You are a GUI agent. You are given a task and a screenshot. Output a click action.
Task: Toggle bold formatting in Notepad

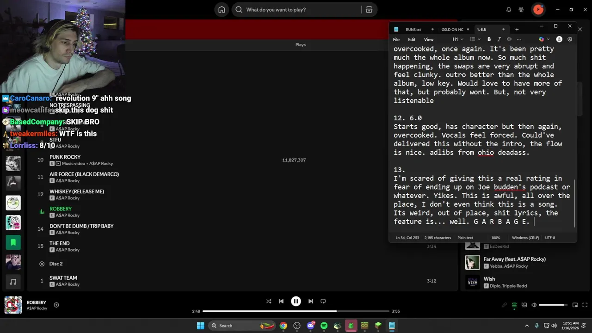[489, 39]
